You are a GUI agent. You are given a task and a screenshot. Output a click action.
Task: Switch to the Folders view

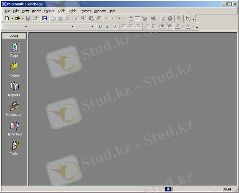tap(14, 67)
